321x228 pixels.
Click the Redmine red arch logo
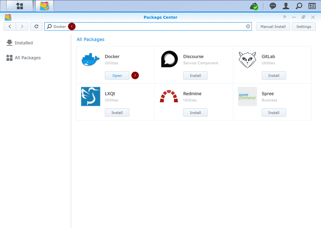(x=169, y=96)
